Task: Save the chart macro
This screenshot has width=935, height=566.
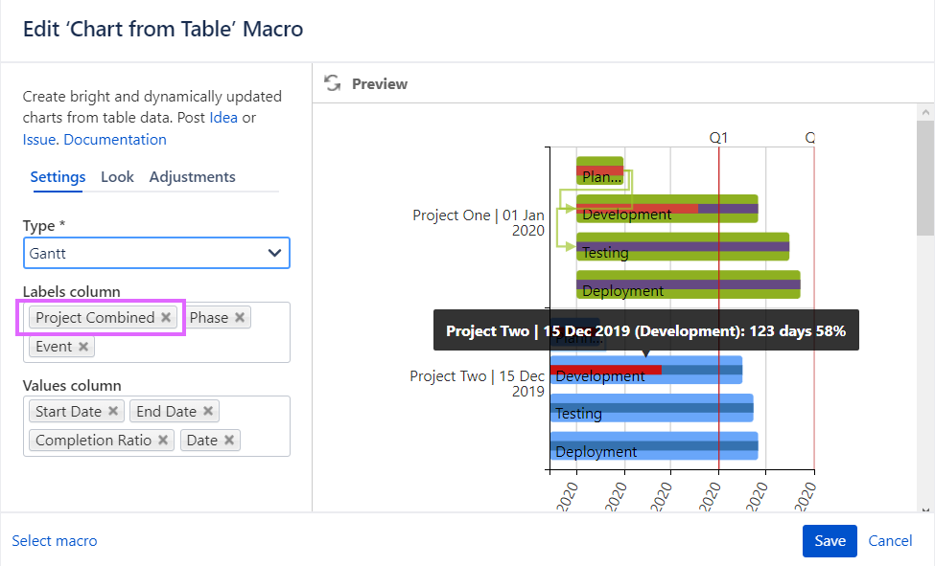Action: (830, 540)
